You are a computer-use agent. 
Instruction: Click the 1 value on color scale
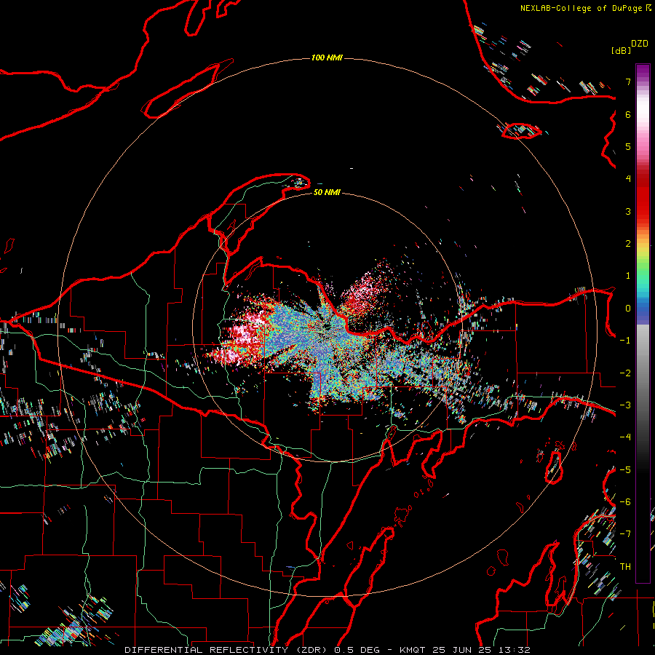pos(628,276)
